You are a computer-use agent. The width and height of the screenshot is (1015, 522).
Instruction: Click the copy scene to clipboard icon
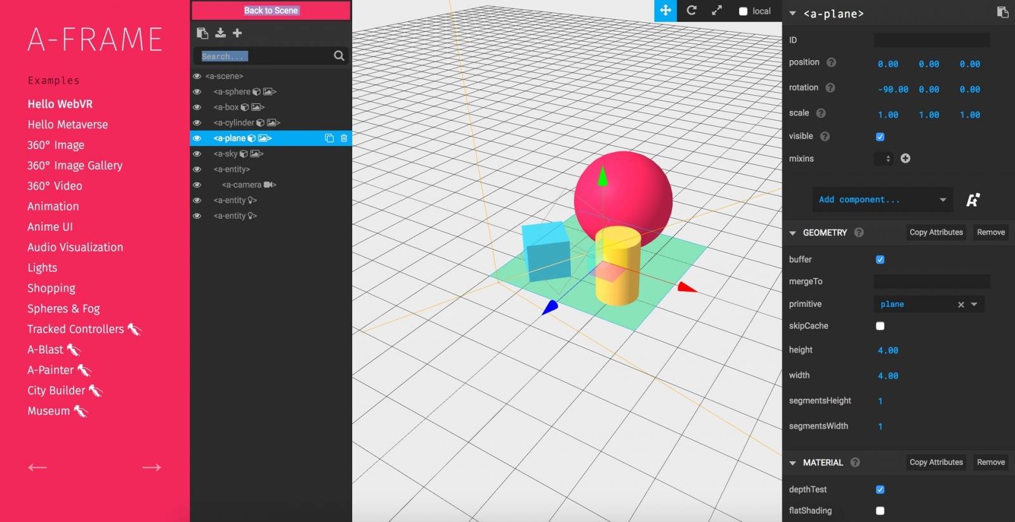202,33
